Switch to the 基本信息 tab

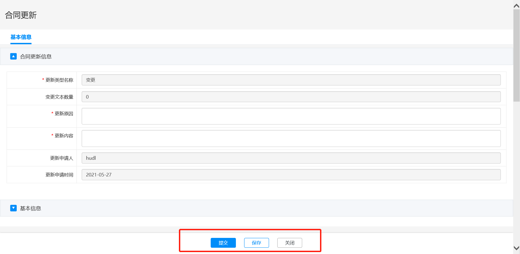(x=21, y=37)
